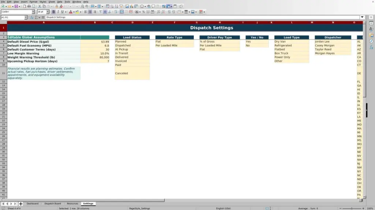Open the Sheet menu
This screenshot has width=375, height=210.
coord(52,2)
